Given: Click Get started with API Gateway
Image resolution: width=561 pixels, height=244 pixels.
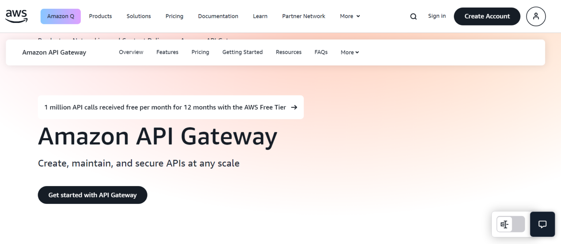Looking at the screenshot, I should point(92,195).
